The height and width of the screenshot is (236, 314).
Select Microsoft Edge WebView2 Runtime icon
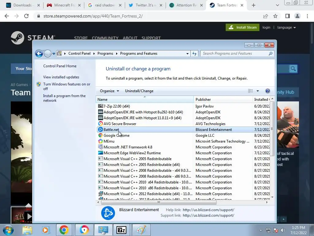point(101,153)
